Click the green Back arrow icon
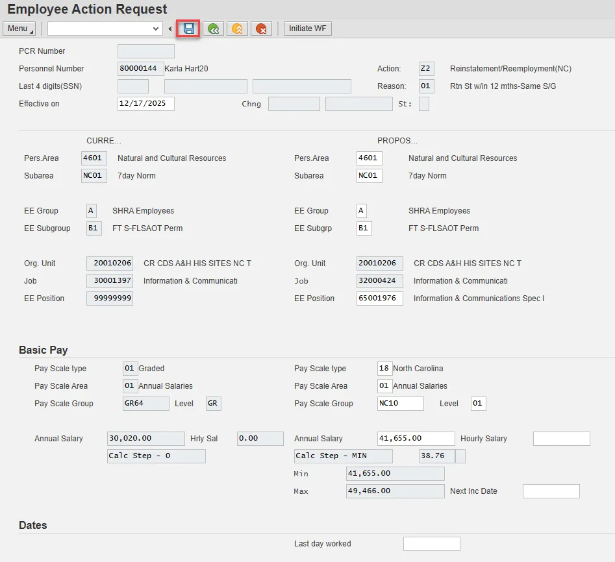Screen dimensions: 615x562 coord(213,29)
